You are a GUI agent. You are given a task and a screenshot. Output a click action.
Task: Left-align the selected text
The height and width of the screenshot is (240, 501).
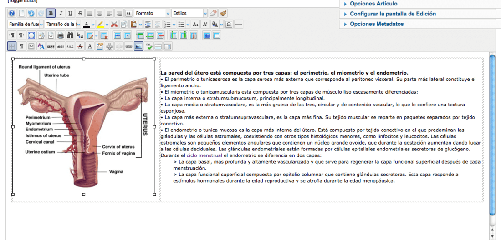click(109, 13)
